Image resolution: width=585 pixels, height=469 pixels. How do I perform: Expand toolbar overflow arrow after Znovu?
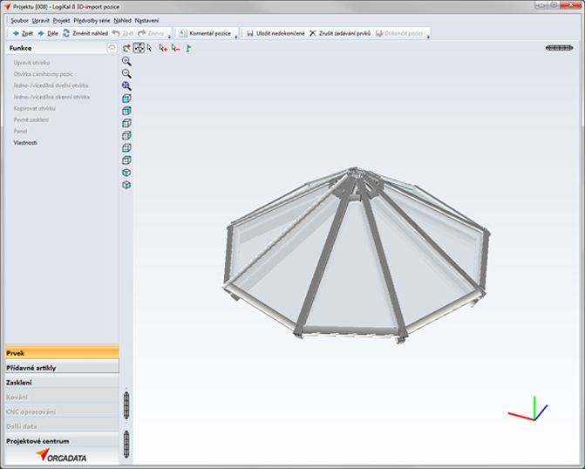pos(169,37)
